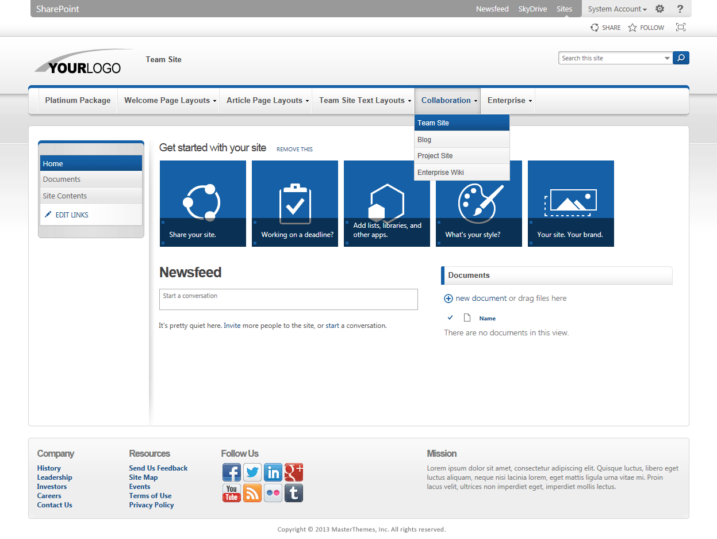
Task: Open the RSS feed icon
Action: [252, 493]
